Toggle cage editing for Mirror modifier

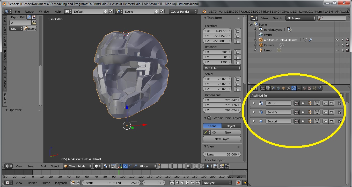tap(317, 103)
